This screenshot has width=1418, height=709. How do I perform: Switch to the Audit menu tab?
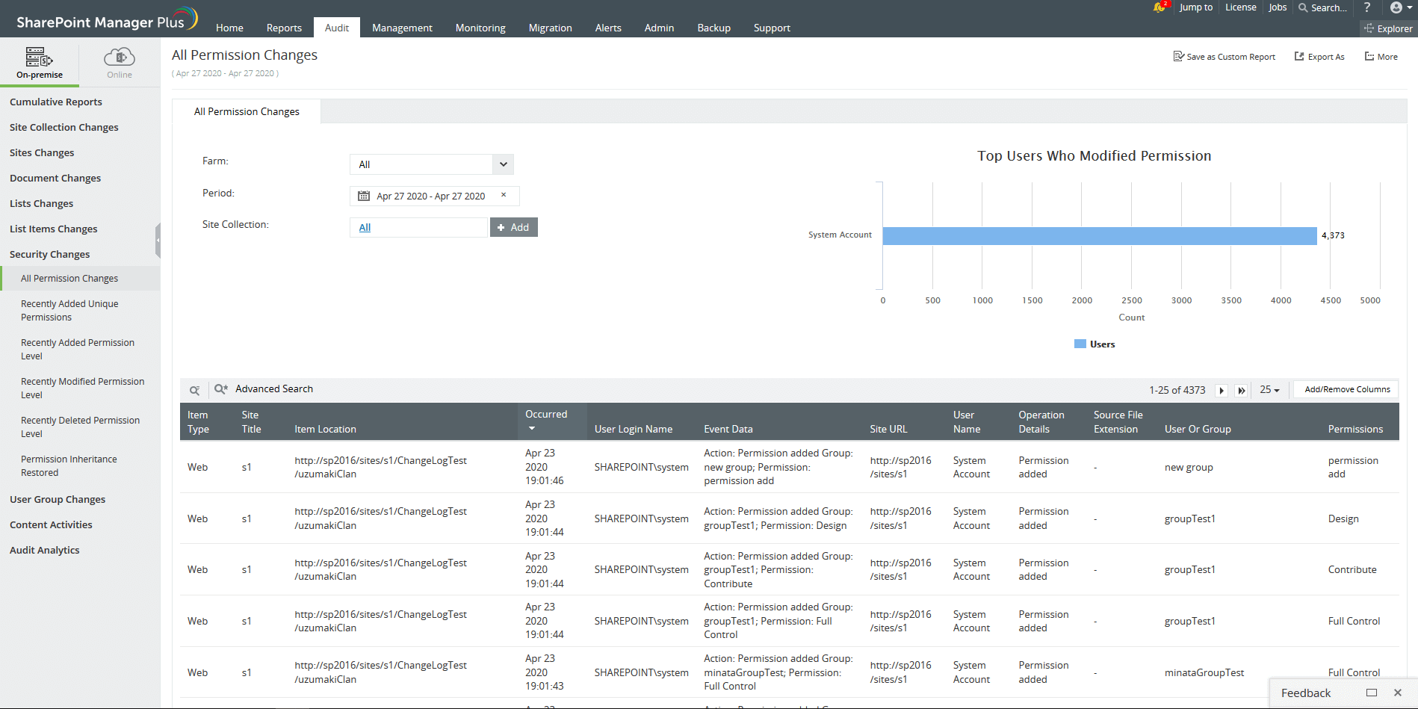336,28
